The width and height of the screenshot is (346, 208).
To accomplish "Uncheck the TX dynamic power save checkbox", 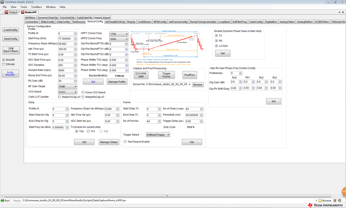I will point(216,36).
